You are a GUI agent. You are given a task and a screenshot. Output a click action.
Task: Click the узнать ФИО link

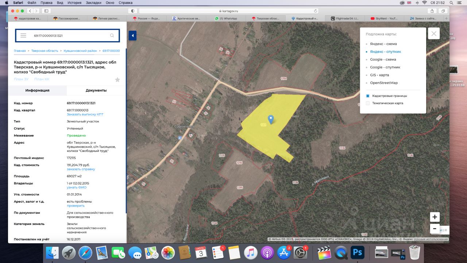pyautogui.click(x=77, y=187)
